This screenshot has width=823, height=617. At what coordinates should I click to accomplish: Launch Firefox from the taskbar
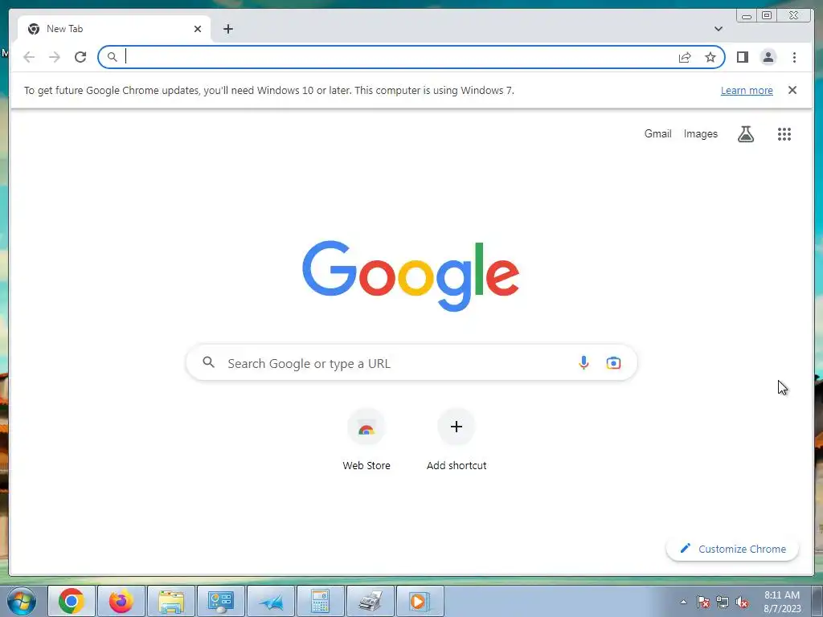click(121, 601)
